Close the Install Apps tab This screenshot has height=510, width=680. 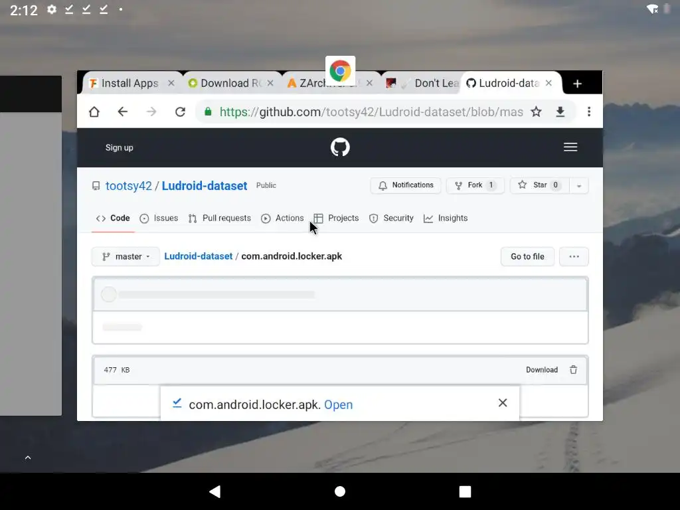171,83
